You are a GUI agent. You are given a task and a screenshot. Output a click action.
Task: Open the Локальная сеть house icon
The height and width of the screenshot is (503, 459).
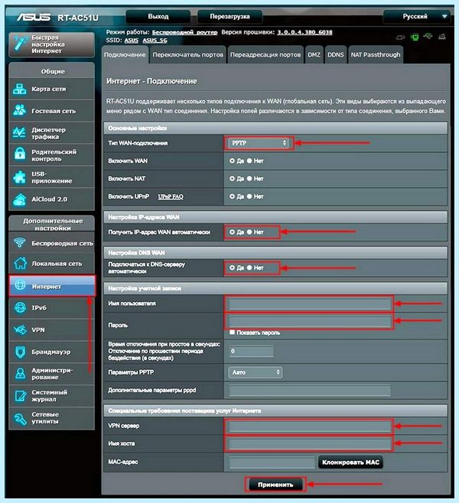pos(20,264)
